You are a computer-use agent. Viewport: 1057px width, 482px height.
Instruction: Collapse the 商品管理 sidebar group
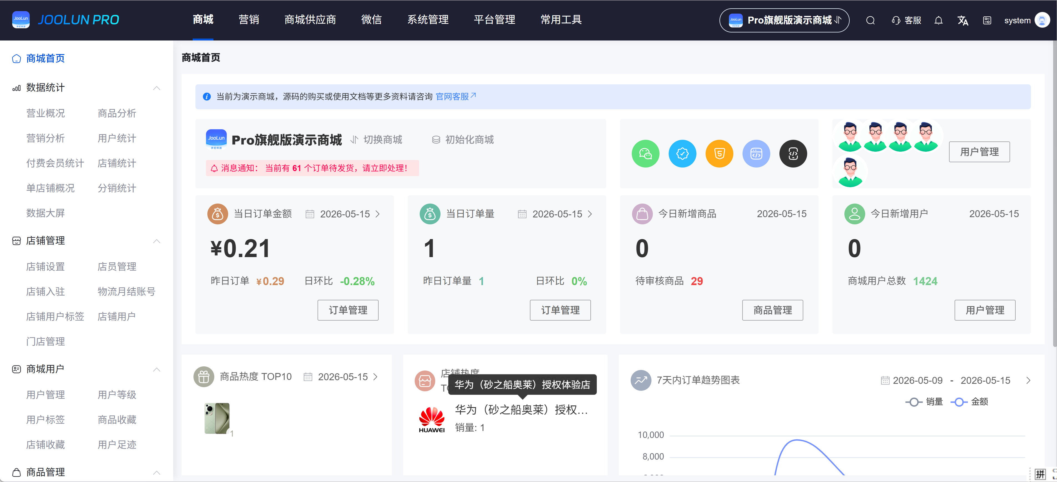pos(157,473)
